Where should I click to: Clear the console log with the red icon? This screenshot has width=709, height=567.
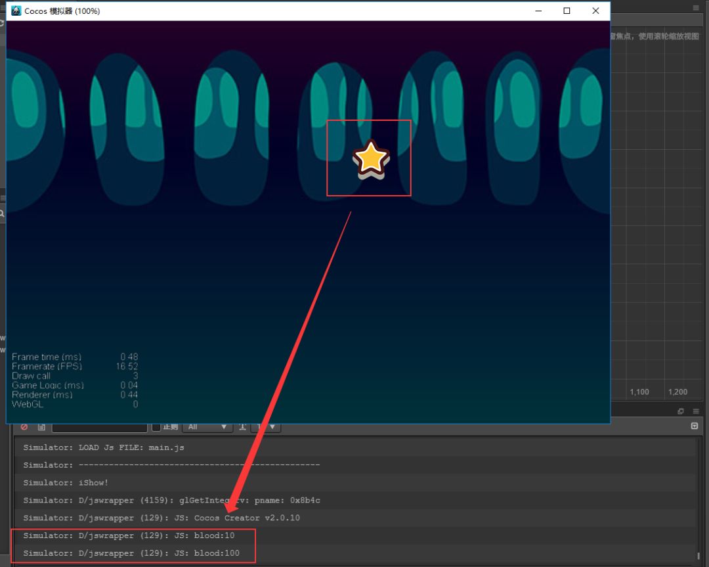pos(24,426)
